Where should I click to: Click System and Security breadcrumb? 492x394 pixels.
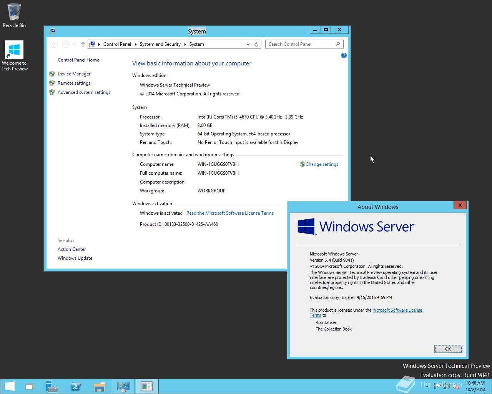(x=160, y=44)
